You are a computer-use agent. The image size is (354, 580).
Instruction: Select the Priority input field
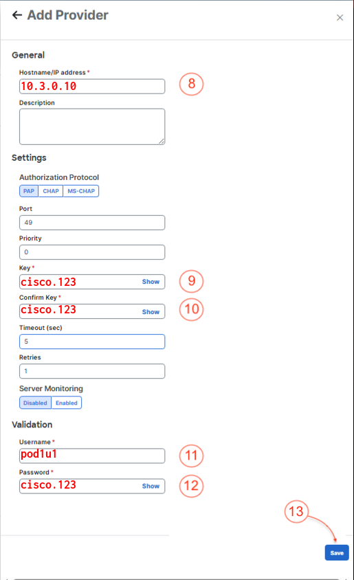tap(92, 252)
